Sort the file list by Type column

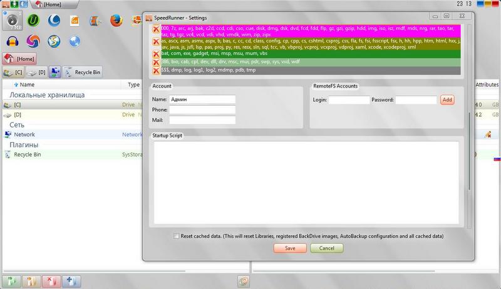(133, 84)
